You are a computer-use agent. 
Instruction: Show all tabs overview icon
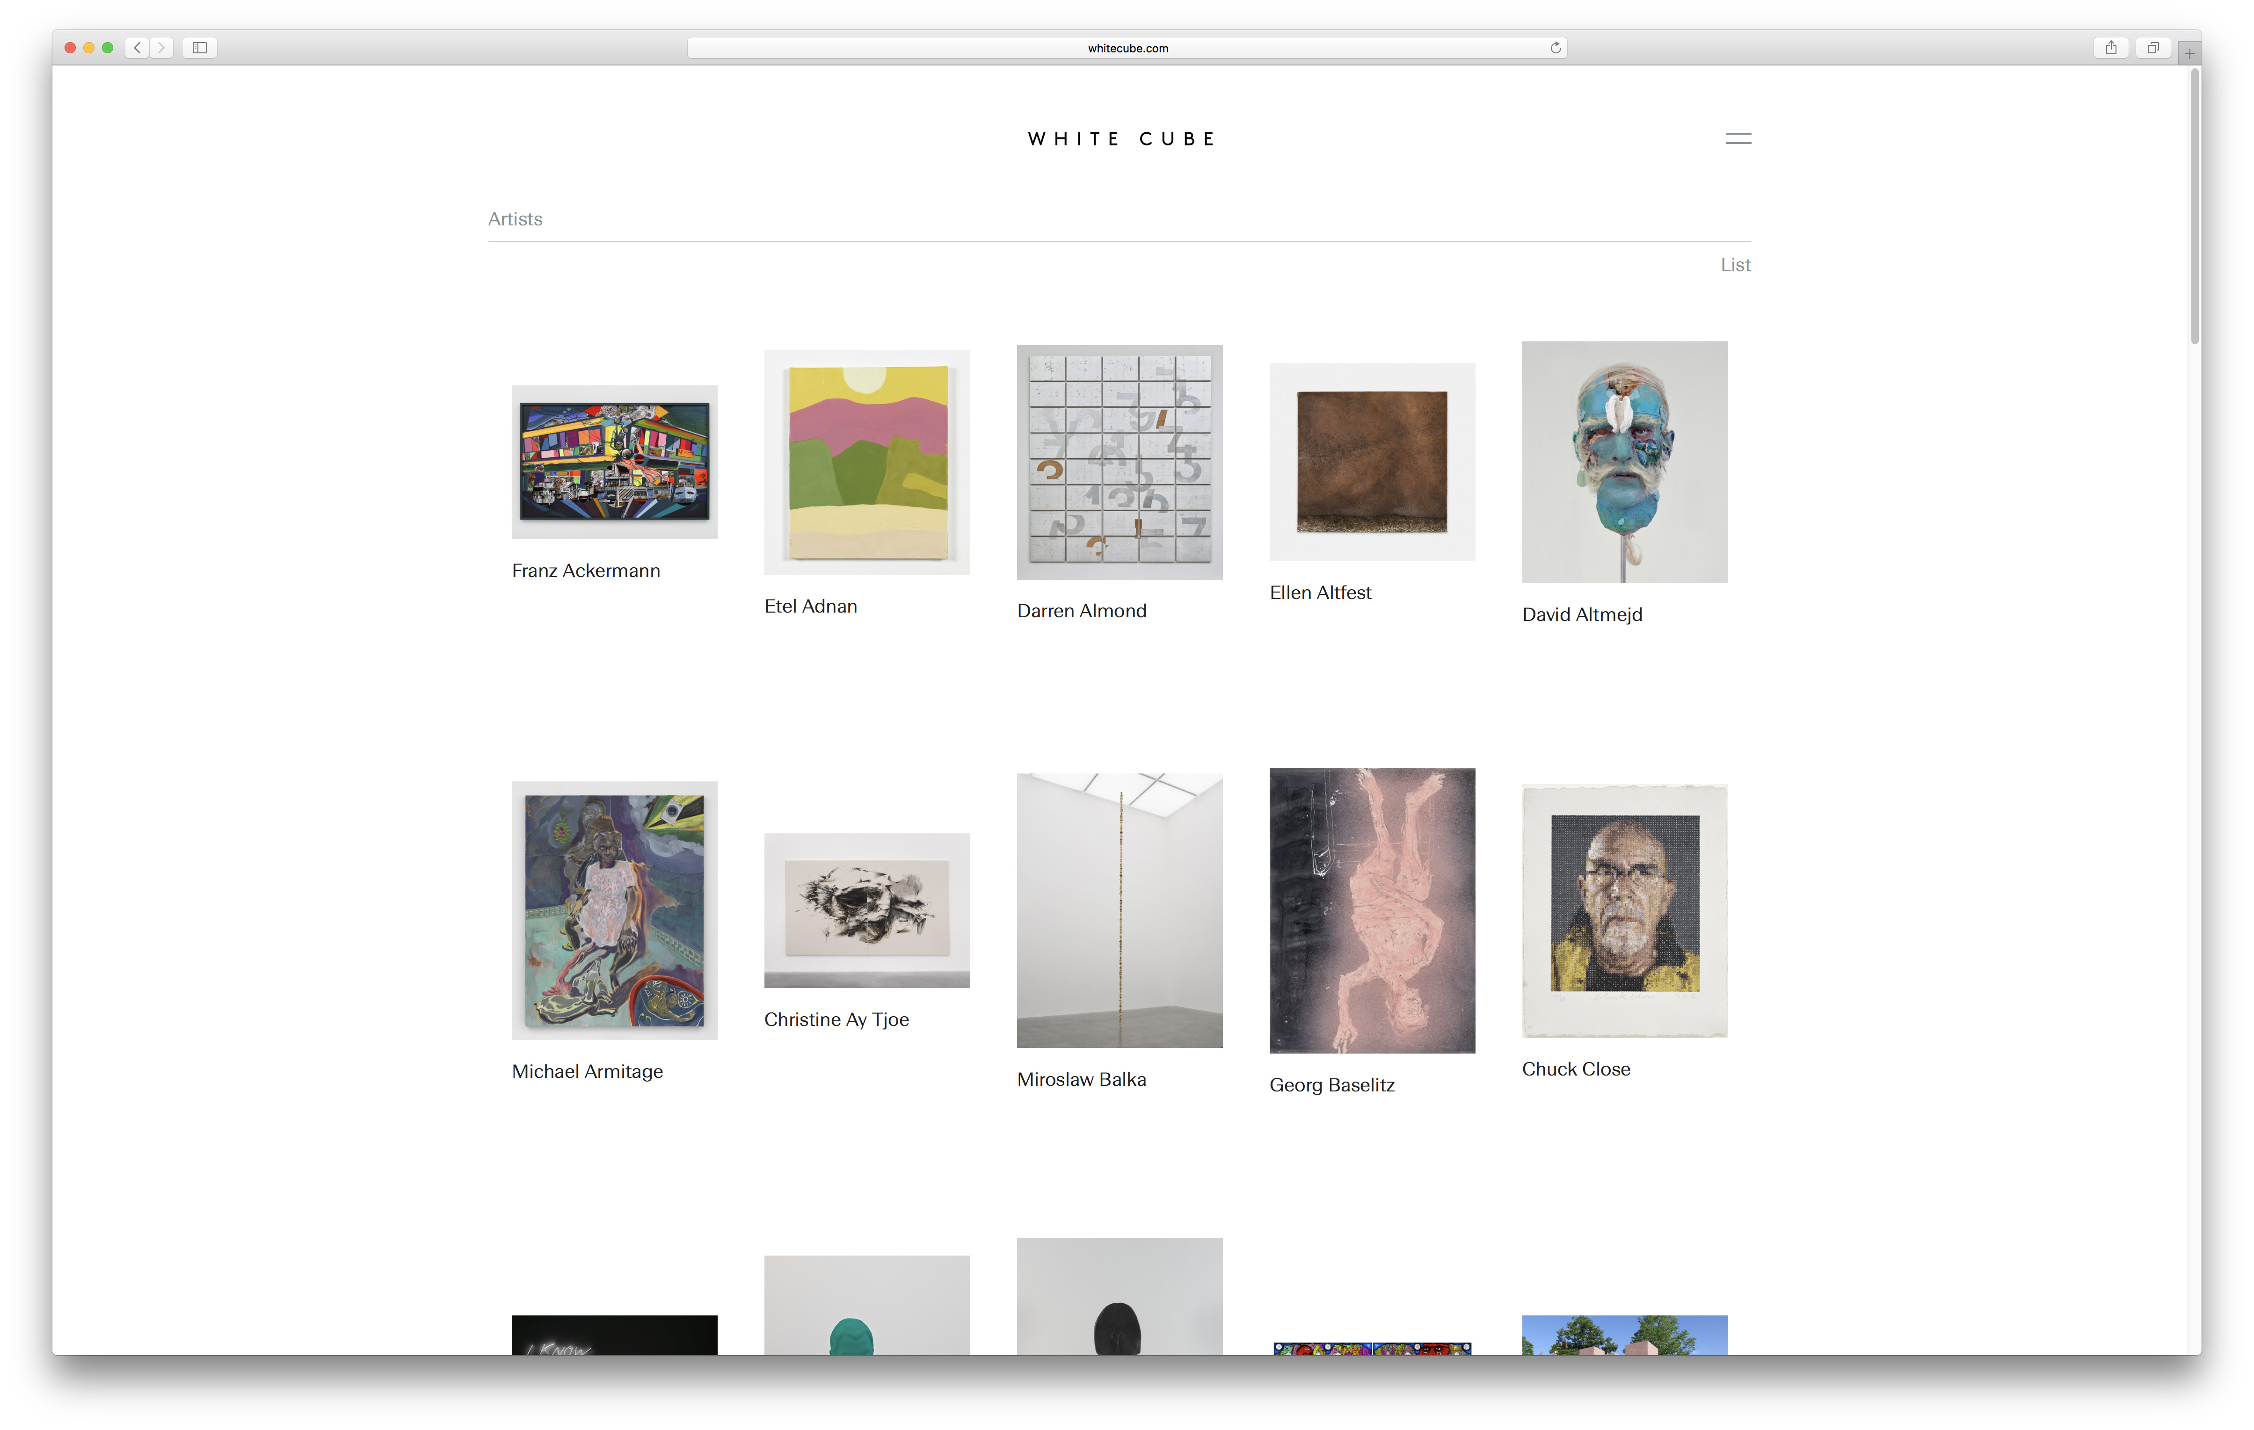click(x=2153, y=48)
